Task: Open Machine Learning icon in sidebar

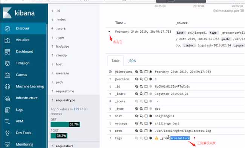Action: point(7,86)
